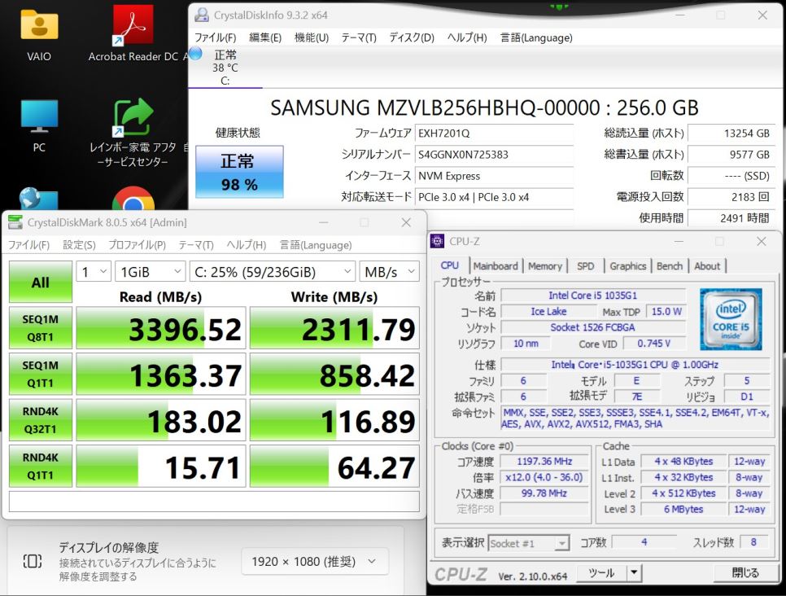Open the drive dropdown C: 25% (59/236GiB)
This screenshot has height=596, width=786.
click(x=273, y=272)
